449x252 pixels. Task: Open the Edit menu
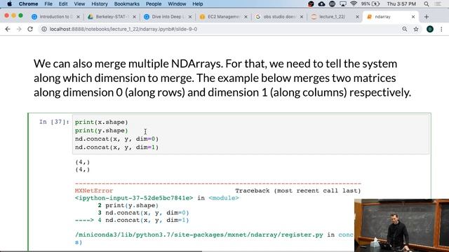click(63, 3)
